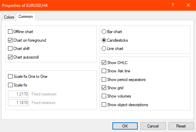Select the Line chart option
Image resolution: width=196 pixels, height=132 pixels.
104,49
